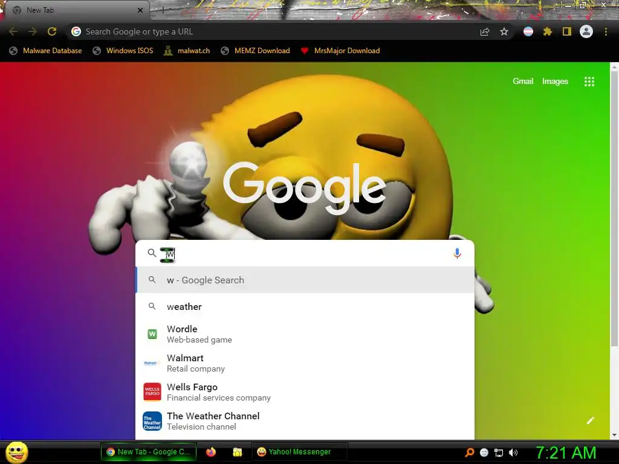The height and width of the screenshot is (464, 619).
Task: Click the Wells Fargo logo thumbnail
Action: pyautogui.click(x=152, y=391)
